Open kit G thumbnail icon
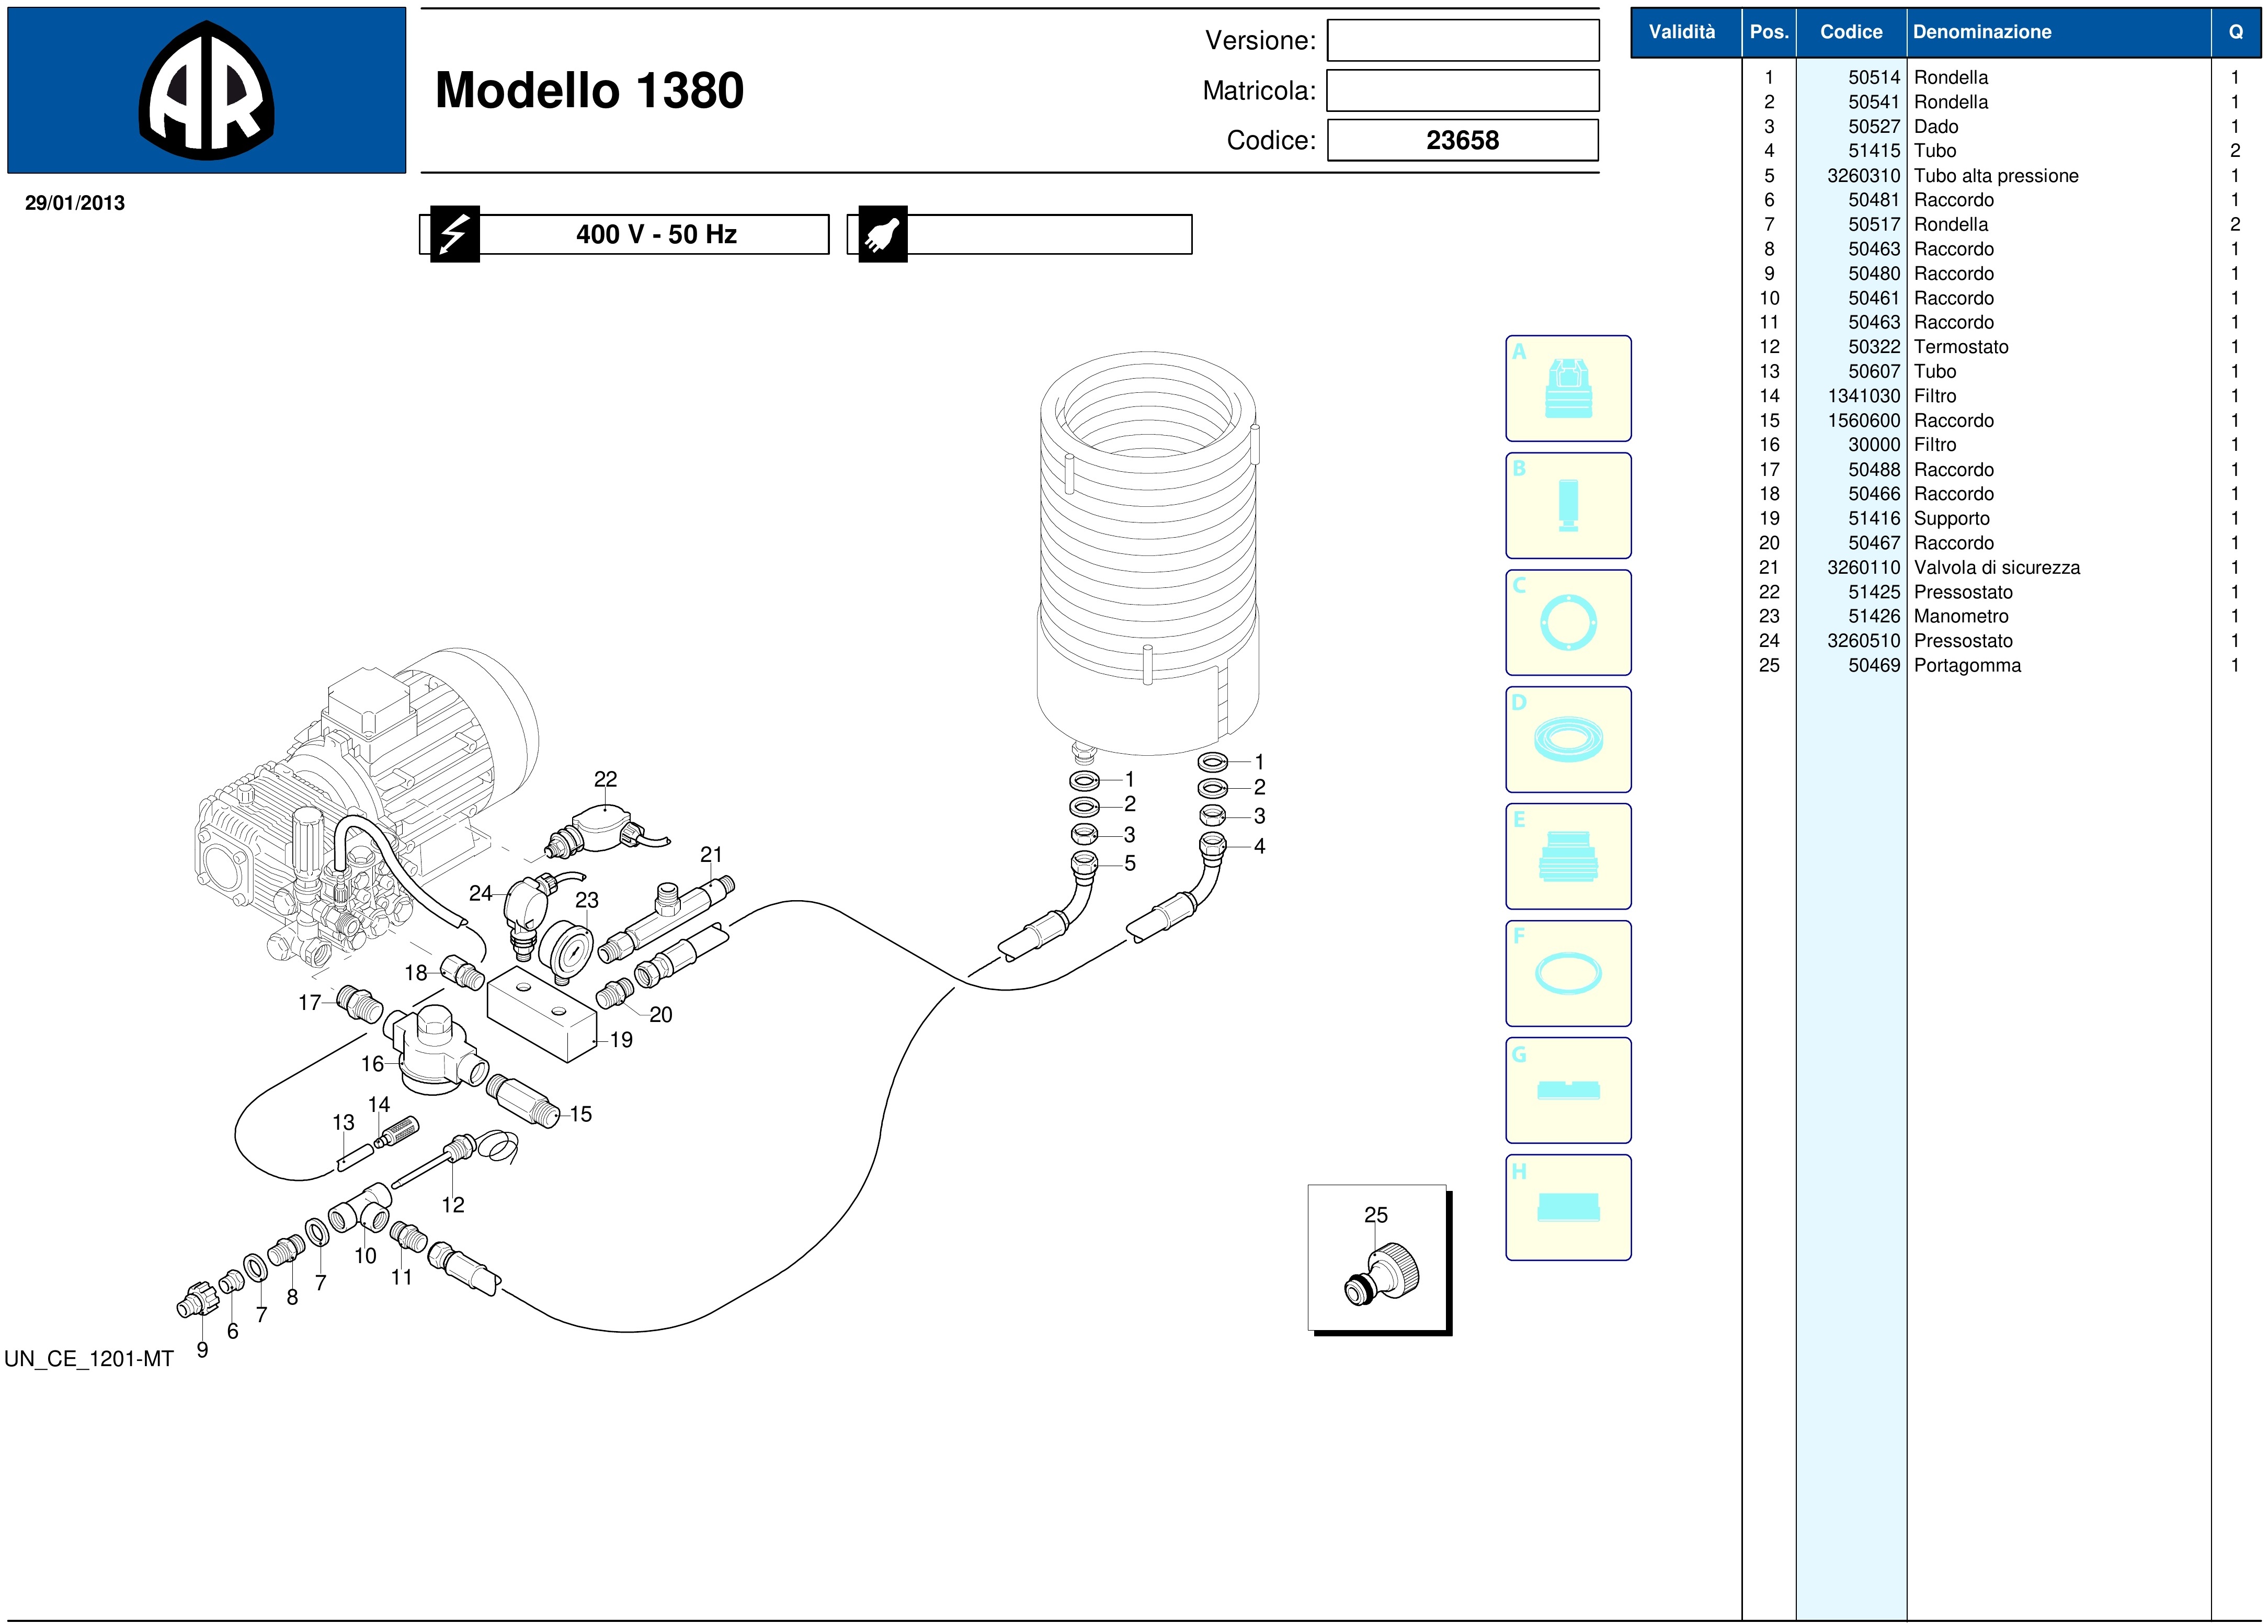This screenshot has width=2268, height=1624. (x=1567, y=1091)
